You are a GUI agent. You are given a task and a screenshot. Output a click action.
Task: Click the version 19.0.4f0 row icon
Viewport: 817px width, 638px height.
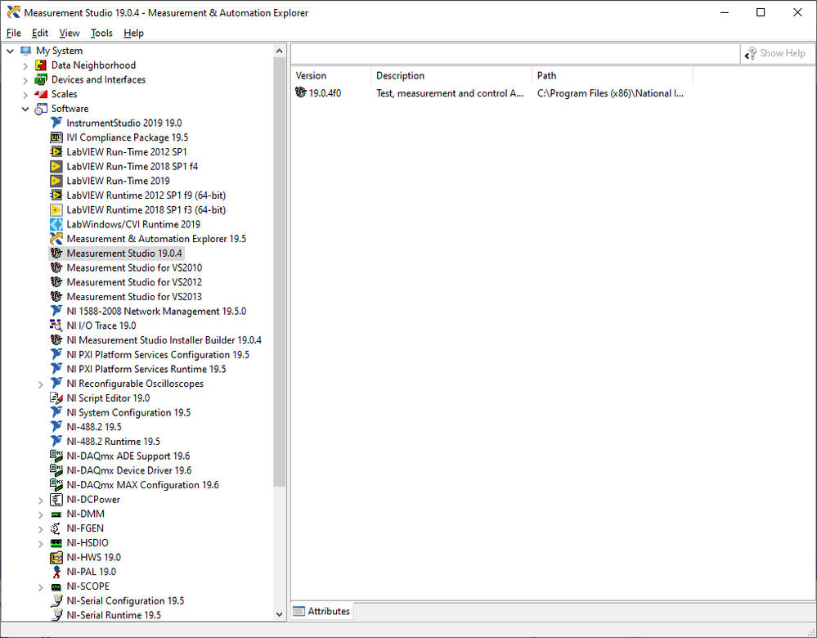point(301,92)
